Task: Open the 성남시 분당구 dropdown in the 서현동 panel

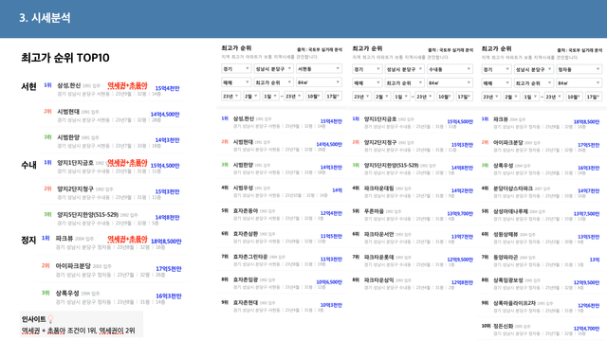Action: pyautogui.click(x=273, y=69)
